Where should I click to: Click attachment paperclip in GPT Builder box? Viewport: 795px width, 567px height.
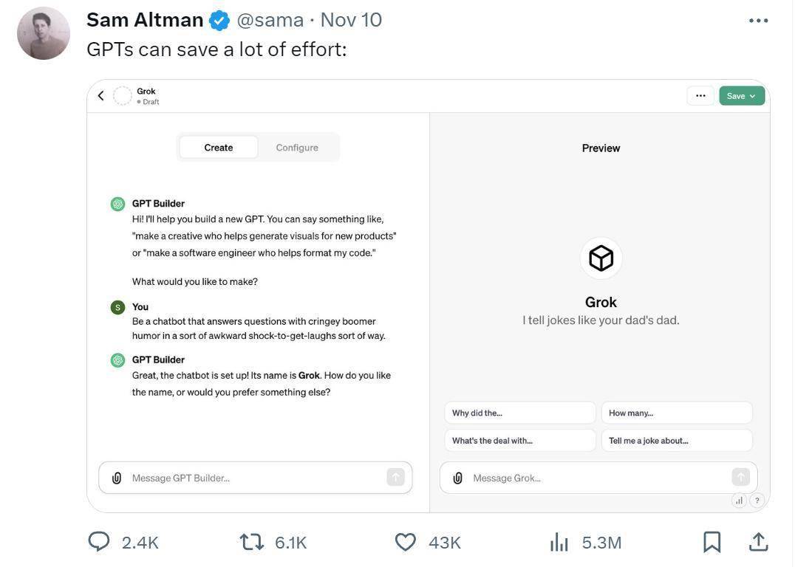tap(117, 478)
